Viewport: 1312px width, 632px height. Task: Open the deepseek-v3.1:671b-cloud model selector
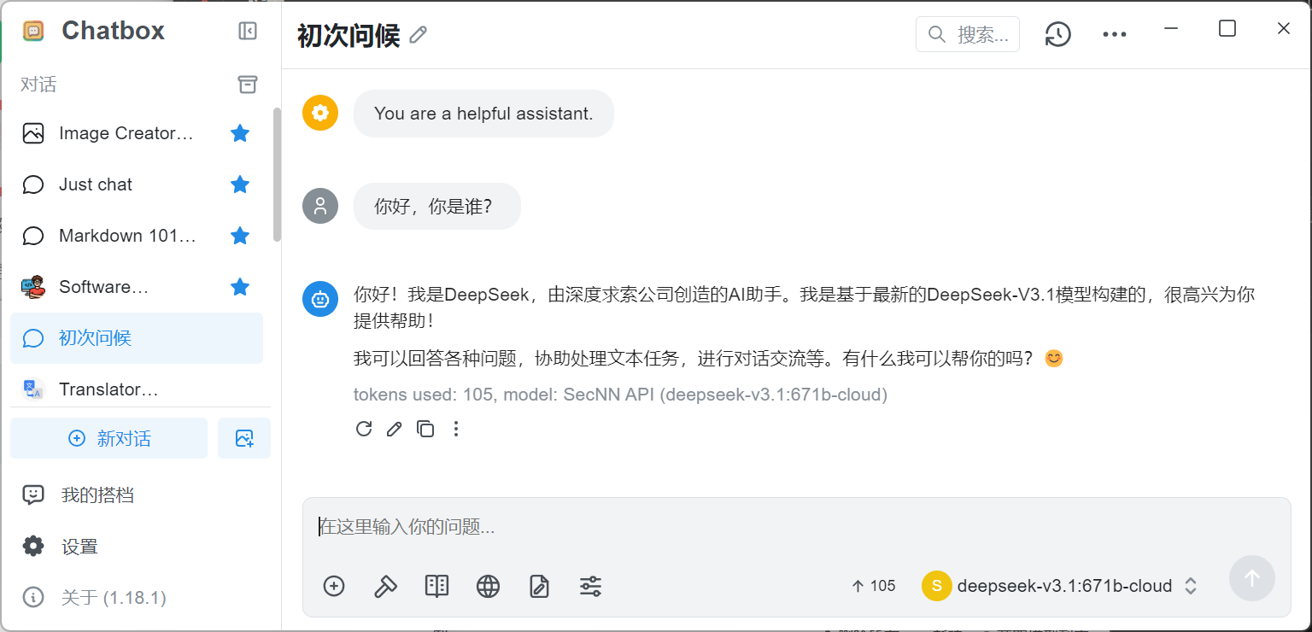coord(1060,586)
